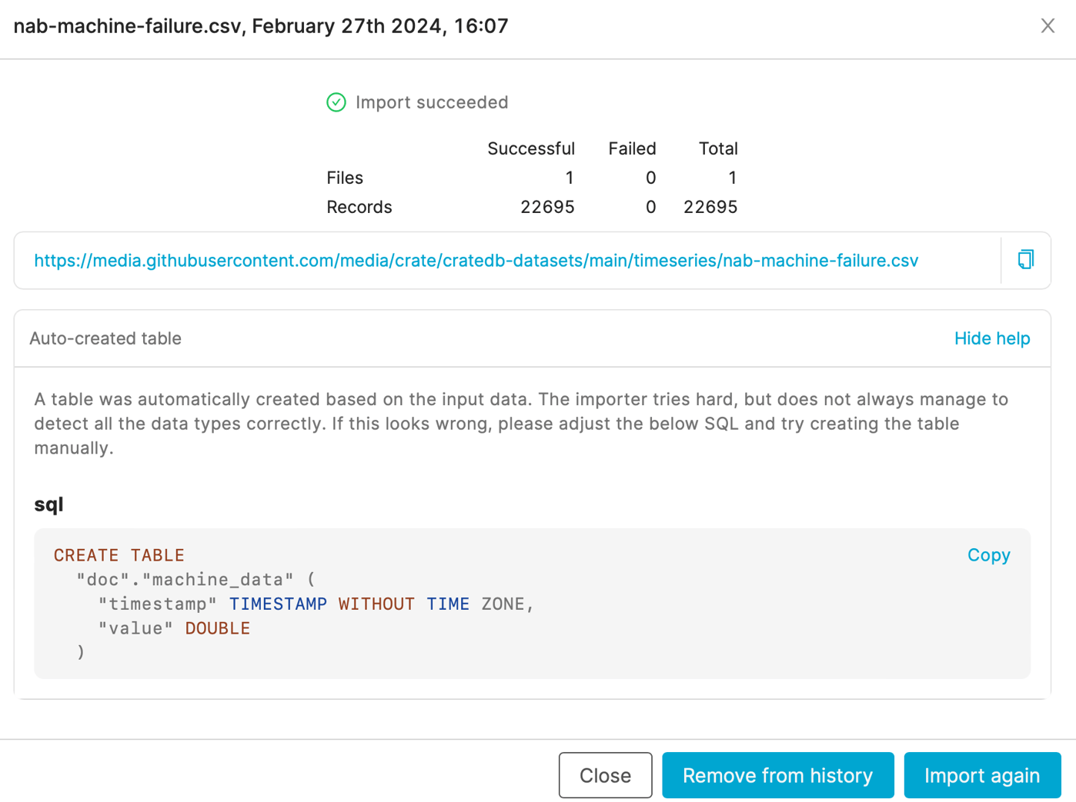Dismiss the dialog with the X icon
This screenshot has height=802, width=1076.
tap(1048, 25)
